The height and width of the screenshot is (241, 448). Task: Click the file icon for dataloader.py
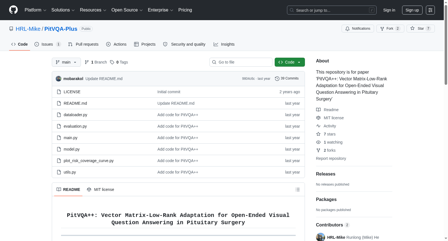[59, 115]
